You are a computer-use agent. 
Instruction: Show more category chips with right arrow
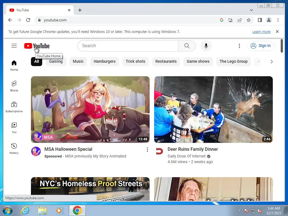pyautogui.click(x=271, y=62)
